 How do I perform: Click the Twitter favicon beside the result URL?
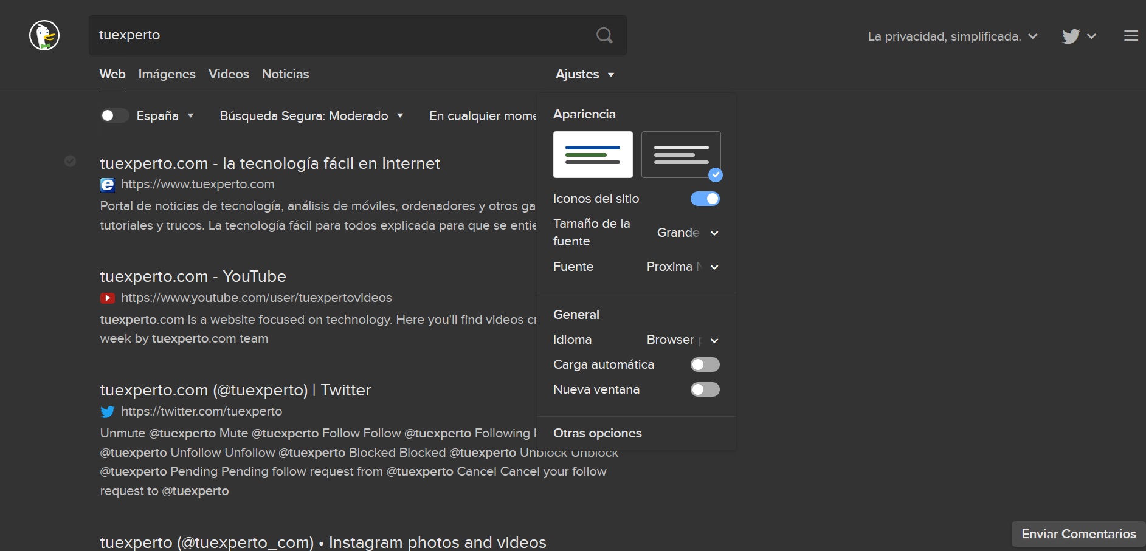(x=108, y=412)
